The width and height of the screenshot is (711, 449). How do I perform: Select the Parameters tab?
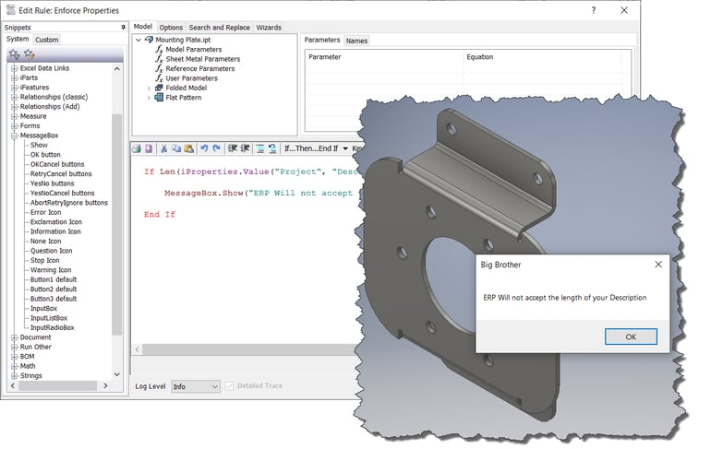coord(322,40)
